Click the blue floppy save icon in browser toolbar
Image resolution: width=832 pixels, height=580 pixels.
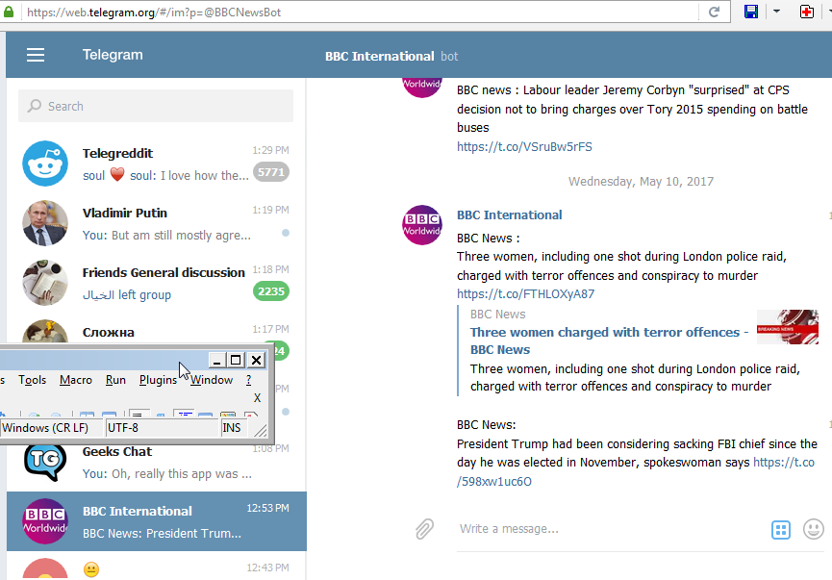click(x=751, y=12)
